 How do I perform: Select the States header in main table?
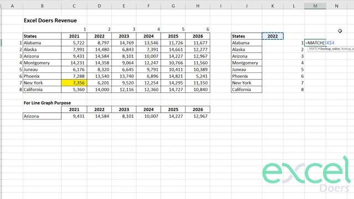42,36
